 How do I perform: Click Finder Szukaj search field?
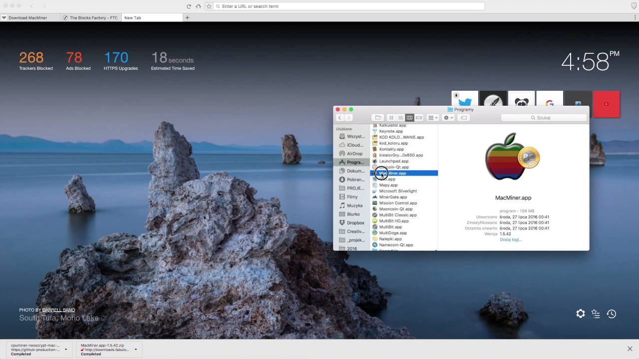point(544,118)
